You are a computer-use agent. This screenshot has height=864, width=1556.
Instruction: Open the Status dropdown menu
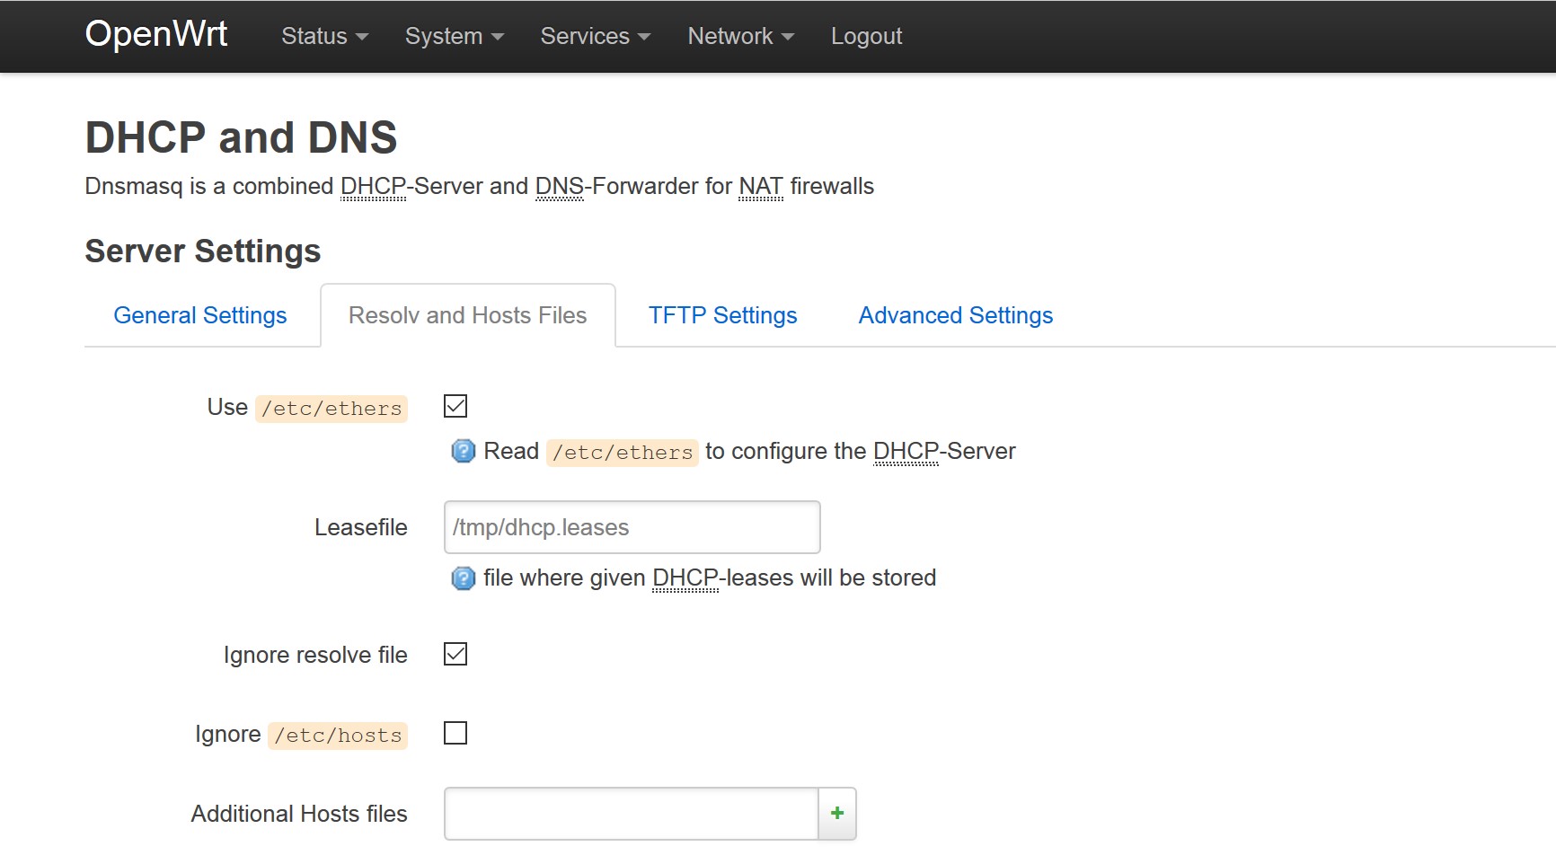[x=324, y=36]
